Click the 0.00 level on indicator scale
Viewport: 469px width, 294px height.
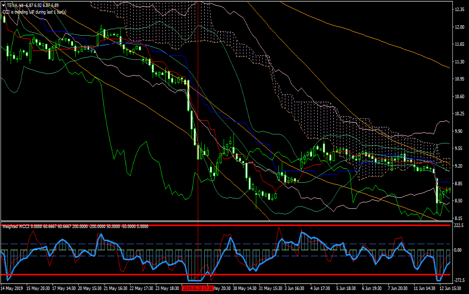(x=458, y=250)
